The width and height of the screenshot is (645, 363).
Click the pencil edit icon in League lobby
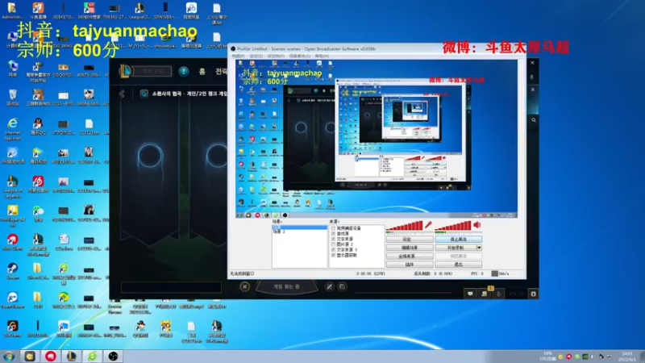click(x=330, y=287)
